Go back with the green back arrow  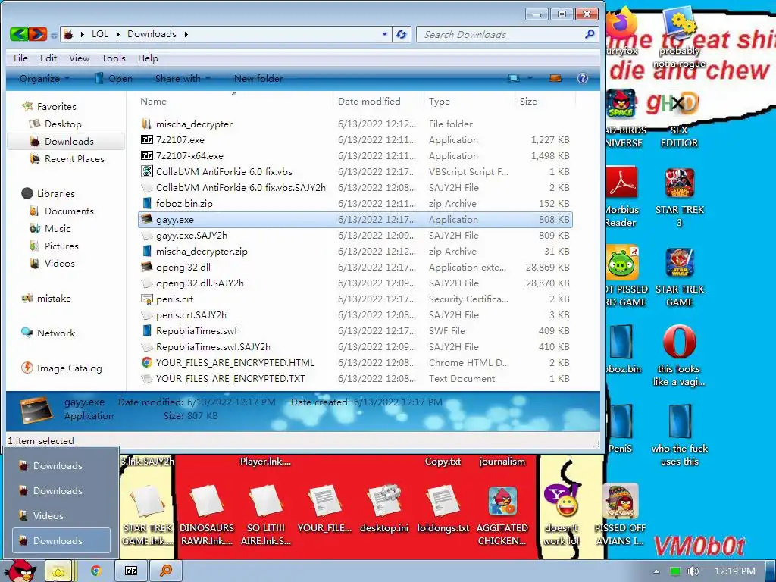(19, 34)
